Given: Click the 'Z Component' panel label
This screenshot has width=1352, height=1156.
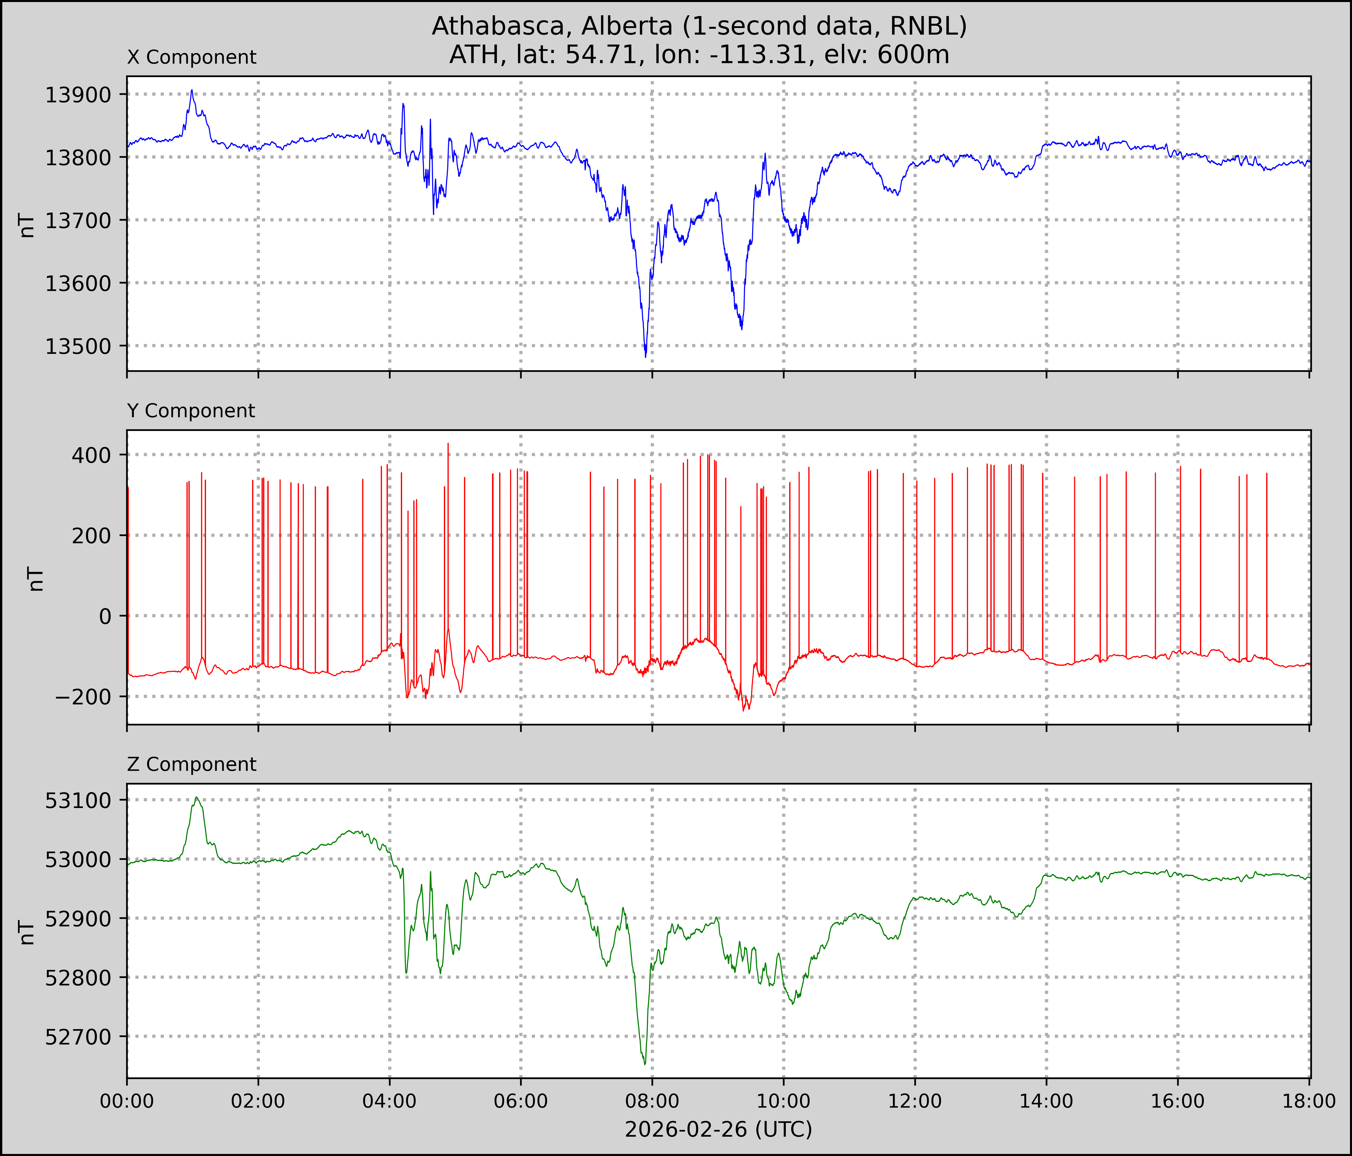Looking at the screenshot, I should (192, 764).
